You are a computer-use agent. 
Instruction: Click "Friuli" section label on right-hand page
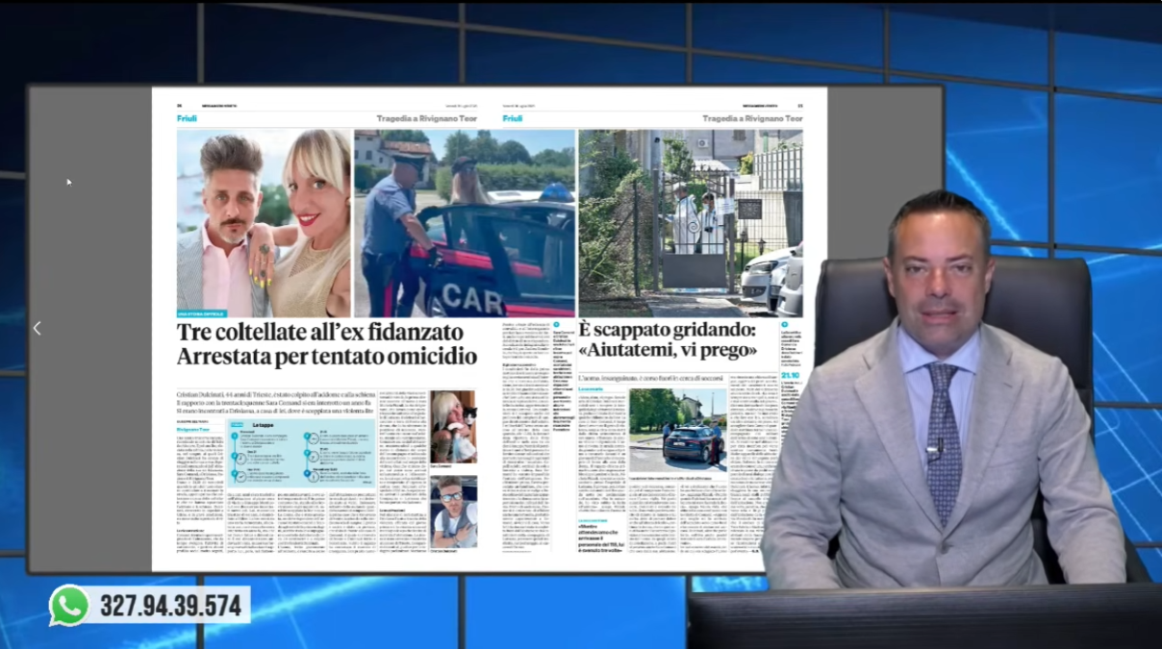(513, 118)
